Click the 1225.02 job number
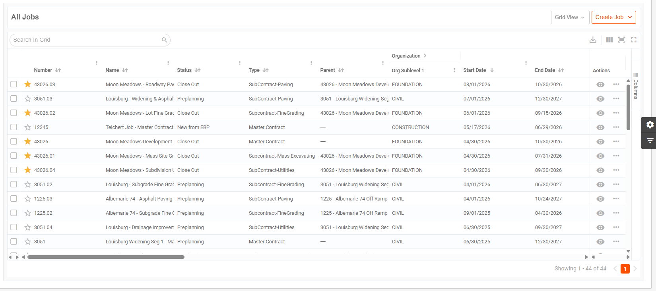This screenshot has height=291, width=656. click(x=43, y=213)
